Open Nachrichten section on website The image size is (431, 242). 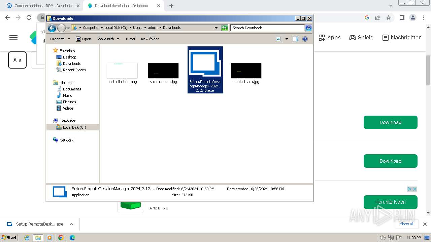tap(402, 38)
